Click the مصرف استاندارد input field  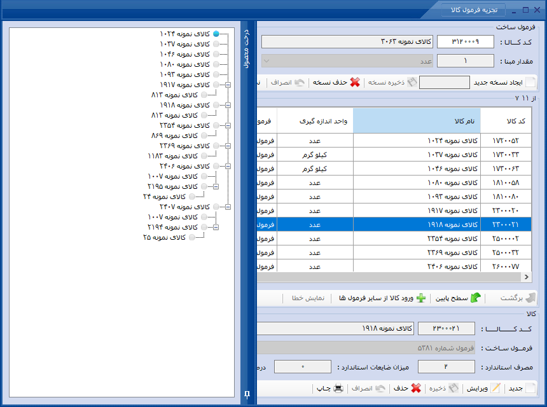tap(446, 367)
